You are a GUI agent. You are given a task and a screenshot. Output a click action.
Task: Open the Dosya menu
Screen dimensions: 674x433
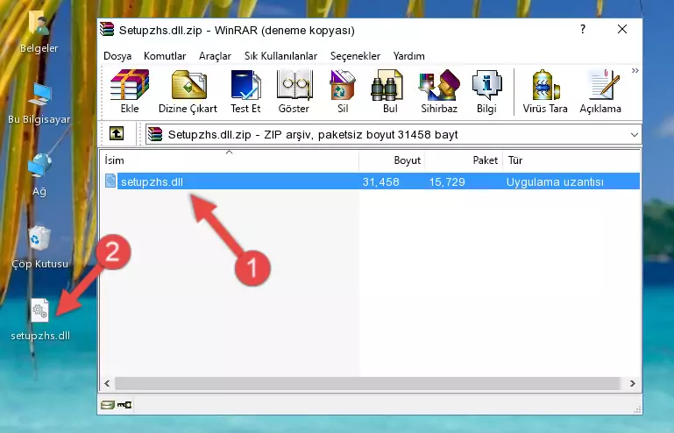[117, 56]
